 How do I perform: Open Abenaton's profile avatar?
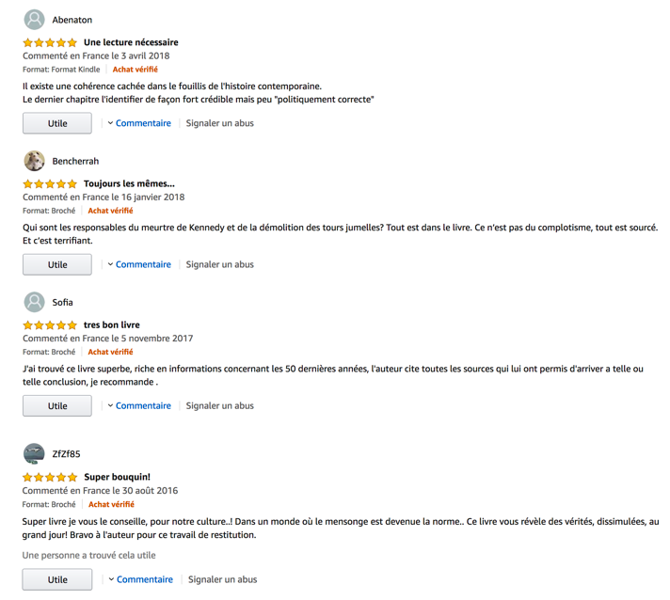[x=34, y=20]
